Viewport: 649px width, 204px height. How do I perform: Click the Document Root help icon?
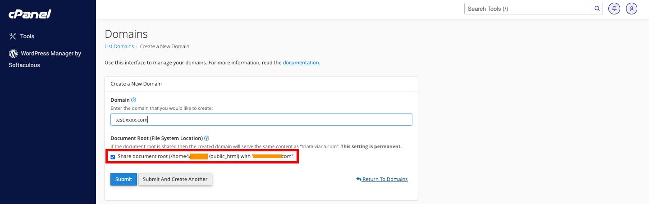(206, 138)
